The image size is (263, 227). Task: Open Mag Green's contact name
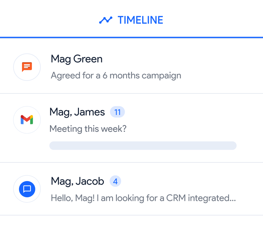[76, 59]
